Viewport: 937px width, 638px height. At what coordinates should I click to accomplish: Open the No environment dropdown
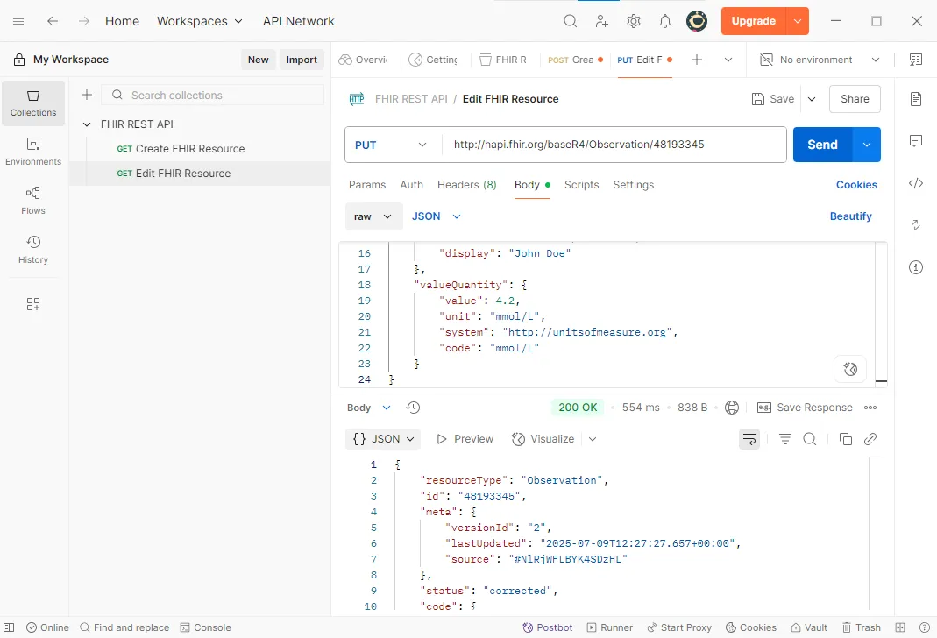(x=820, y=59)
